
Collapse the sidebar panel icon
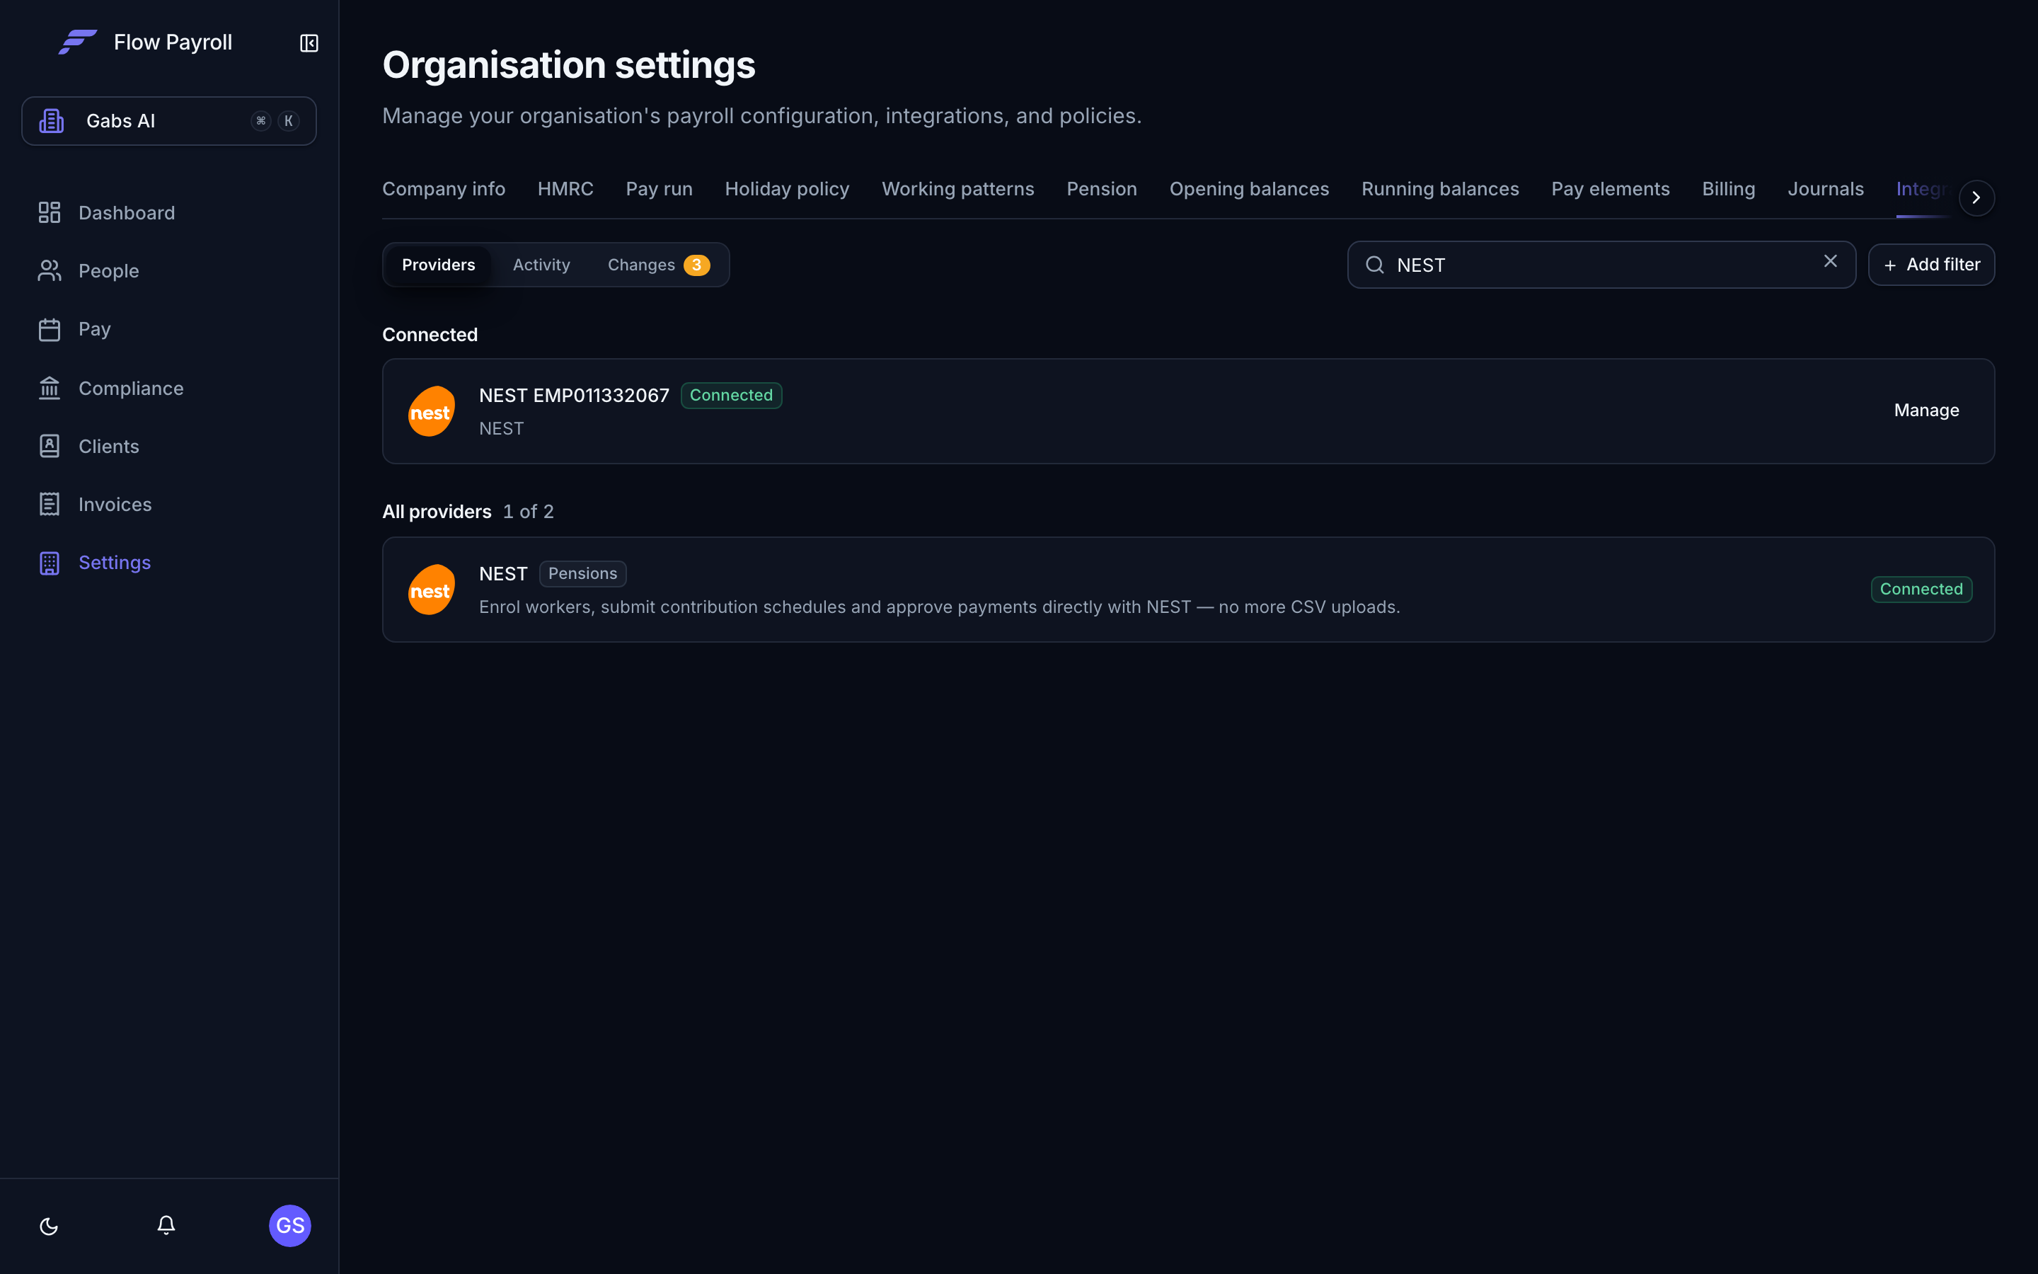(x=309, y=43)
